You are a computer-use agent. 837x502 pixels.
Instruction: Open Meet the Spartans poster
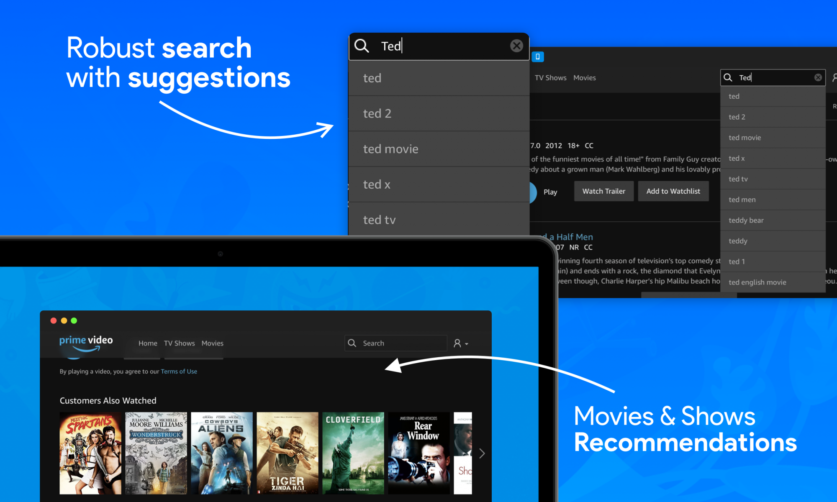point(90,453)
